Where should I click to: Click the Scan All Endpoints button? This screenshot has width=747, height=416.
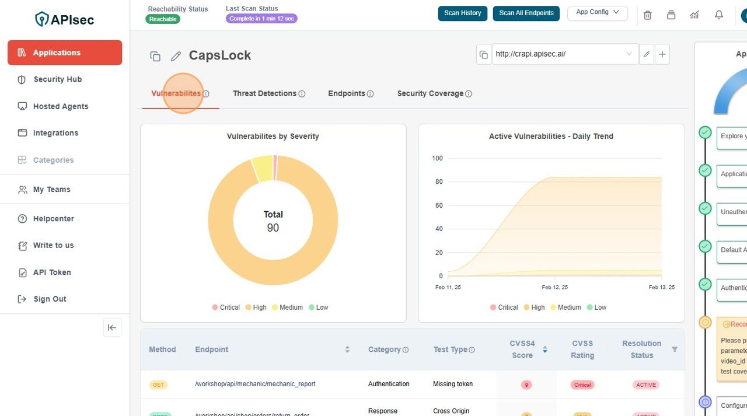526,13
